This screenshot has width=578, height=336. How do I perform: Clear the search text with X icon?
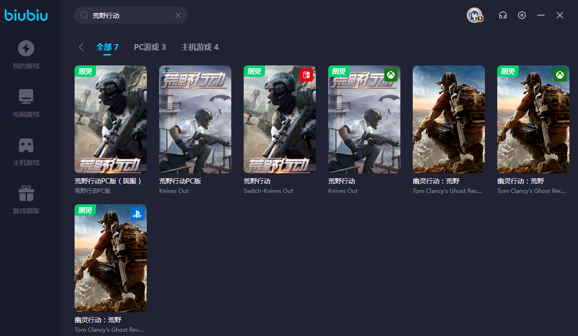pos(178,15)
